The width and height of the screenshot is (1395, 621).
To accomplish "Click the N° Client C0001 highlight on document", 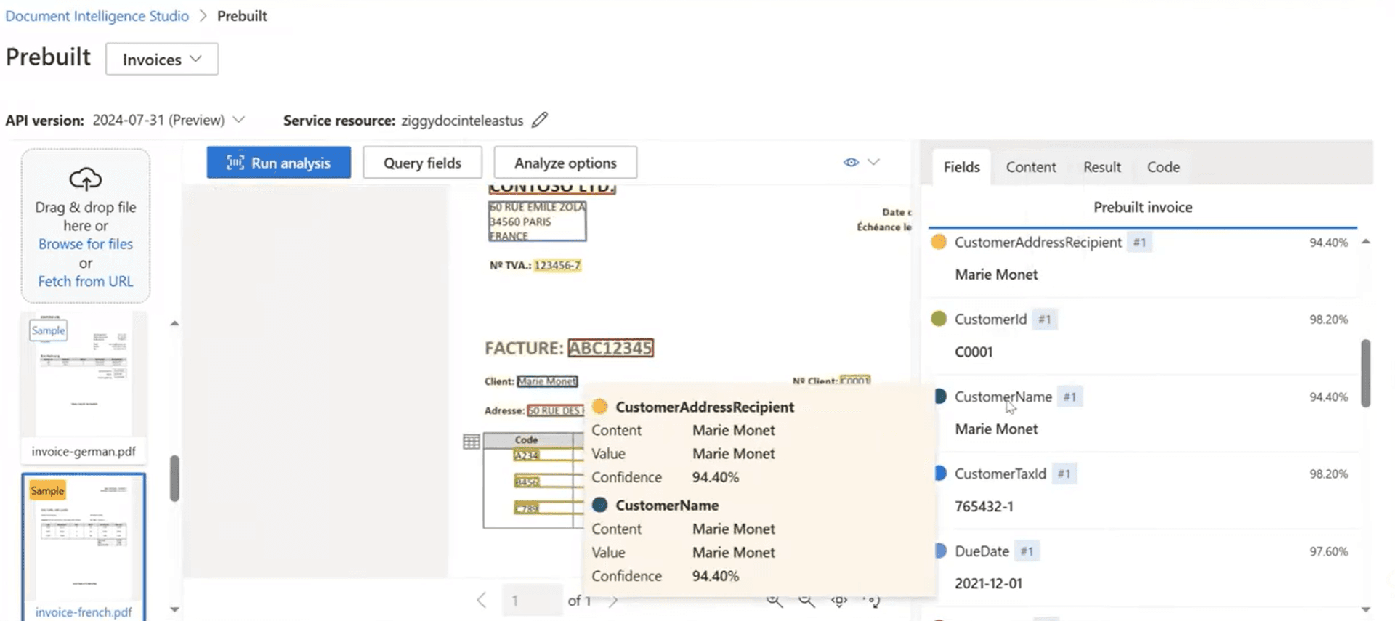I will point(854,381).
